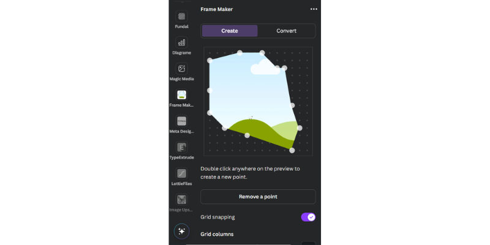Click the top-left corner frame point
Viewport: 490px width, 245px height.
pyautogui.click(x=210, y=61)
